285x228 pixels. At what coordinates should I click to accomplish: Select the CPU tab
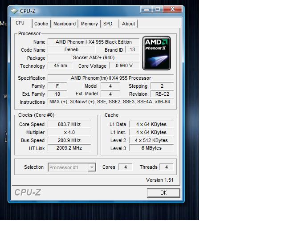22,23
